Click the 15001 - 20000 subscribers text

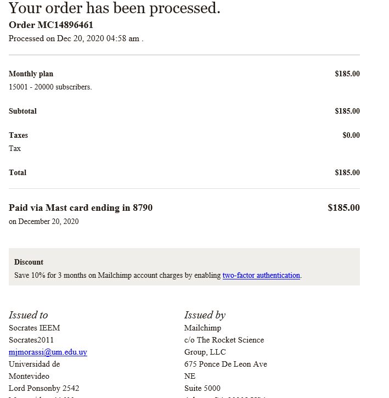pyautogui.click(x=50, y=87)
